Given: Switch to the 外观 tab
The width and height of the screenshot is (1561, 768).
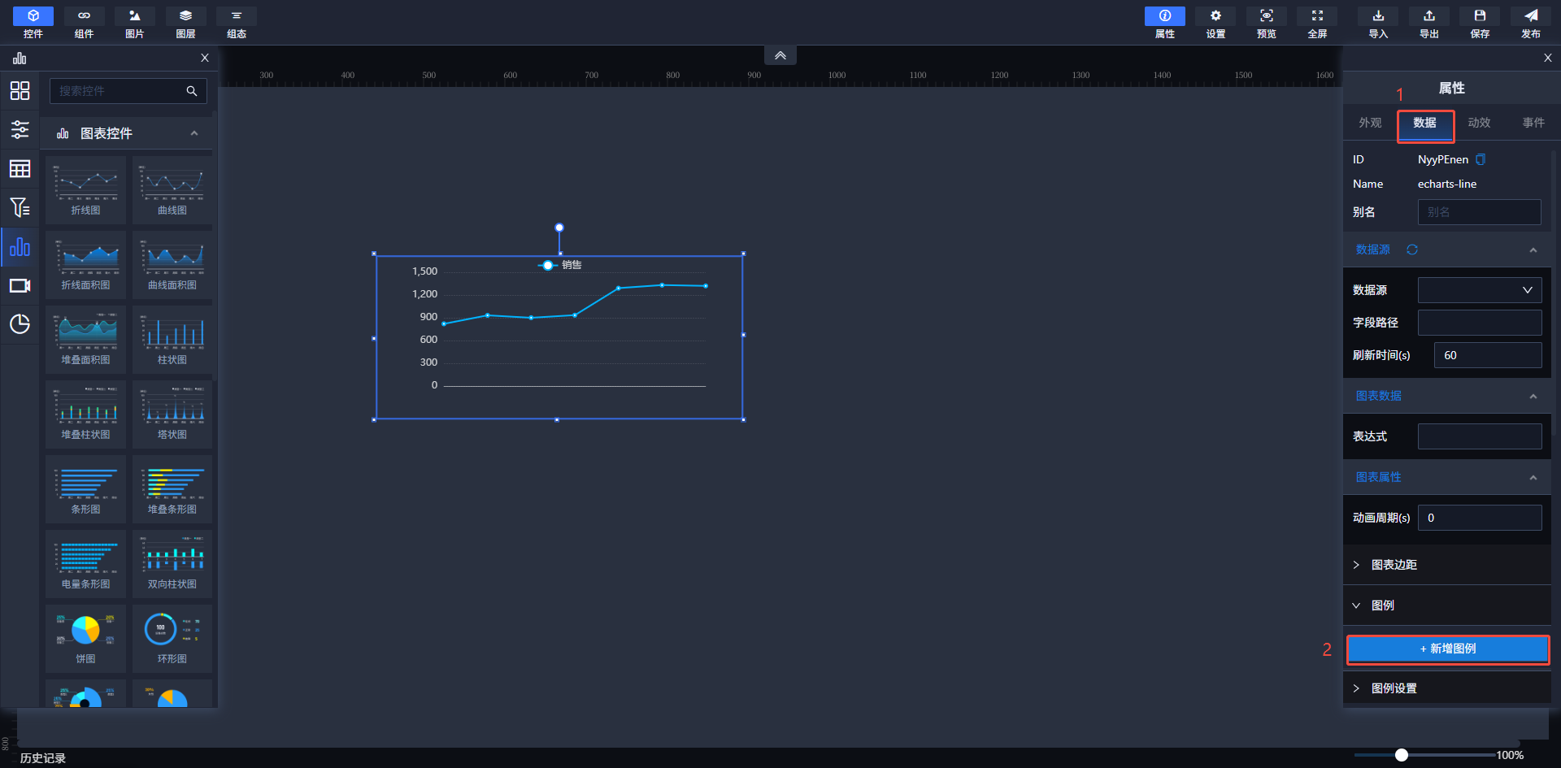Looking at the screenshot, I should pyautogui.click(x=1370, y=123).
